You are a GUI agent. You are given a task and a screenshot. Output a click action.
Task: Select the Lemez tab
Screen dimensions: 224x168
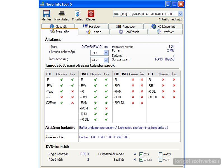click(x=94, y=32)
